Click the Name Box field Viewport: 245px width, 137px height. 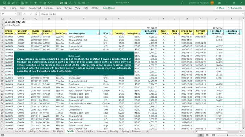click(x=7, y=14)
